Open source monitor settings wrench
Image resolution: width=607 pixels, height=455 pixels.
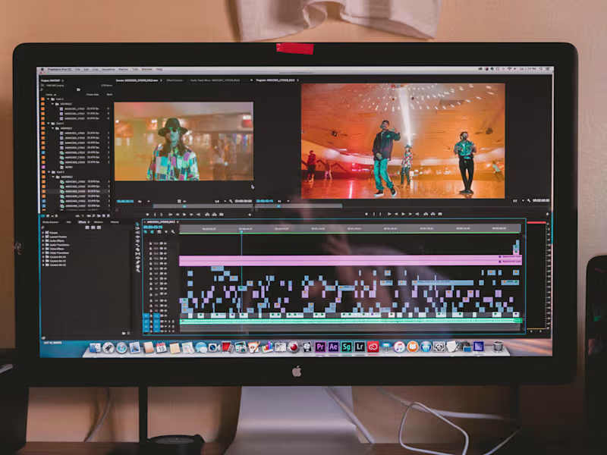click(231, 201)
